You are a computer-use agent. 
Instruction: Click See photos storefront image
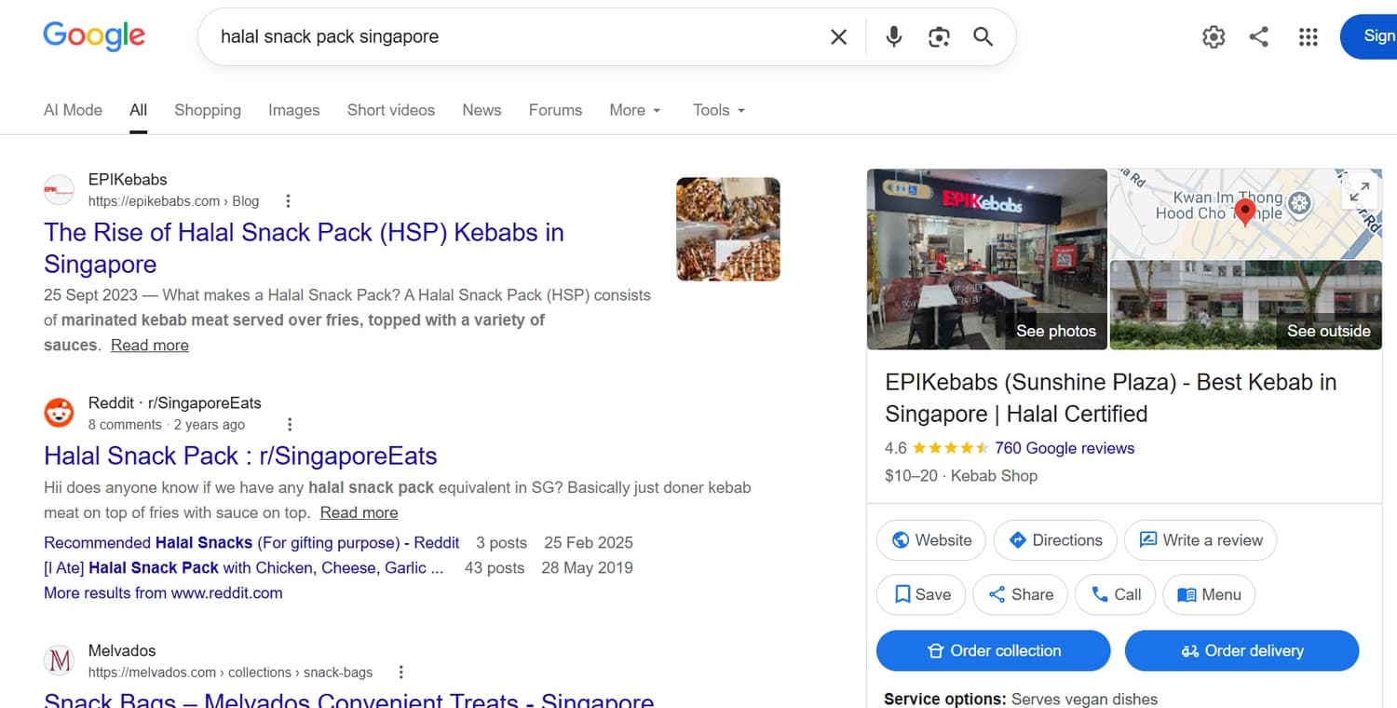tap(987, 259)
